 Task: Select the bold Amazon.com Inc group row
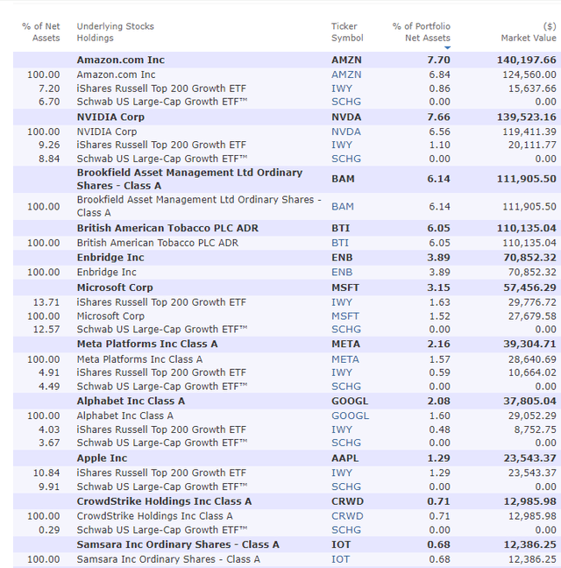click(x=120, y=60)
